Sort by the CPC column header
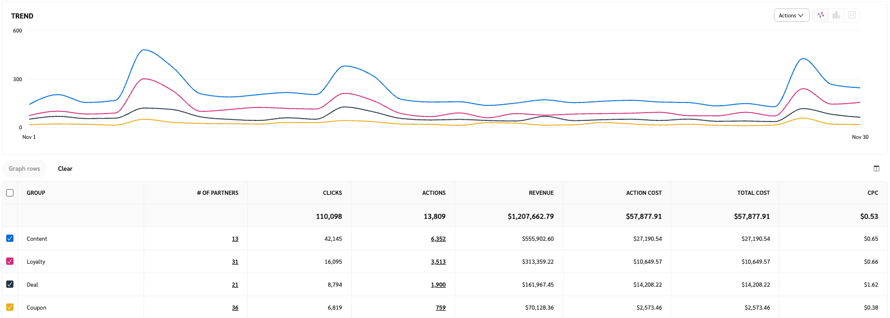 872,193
